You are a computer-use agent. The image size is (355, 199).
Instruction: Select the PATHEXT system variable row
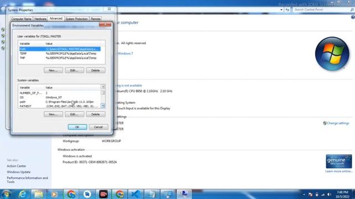pyautogui.click(x=60, y=106)
